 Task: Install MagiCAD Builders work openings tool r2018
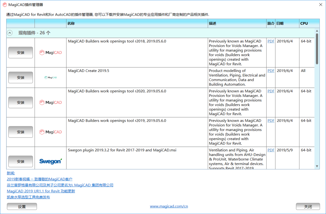[x=21, y=53]
